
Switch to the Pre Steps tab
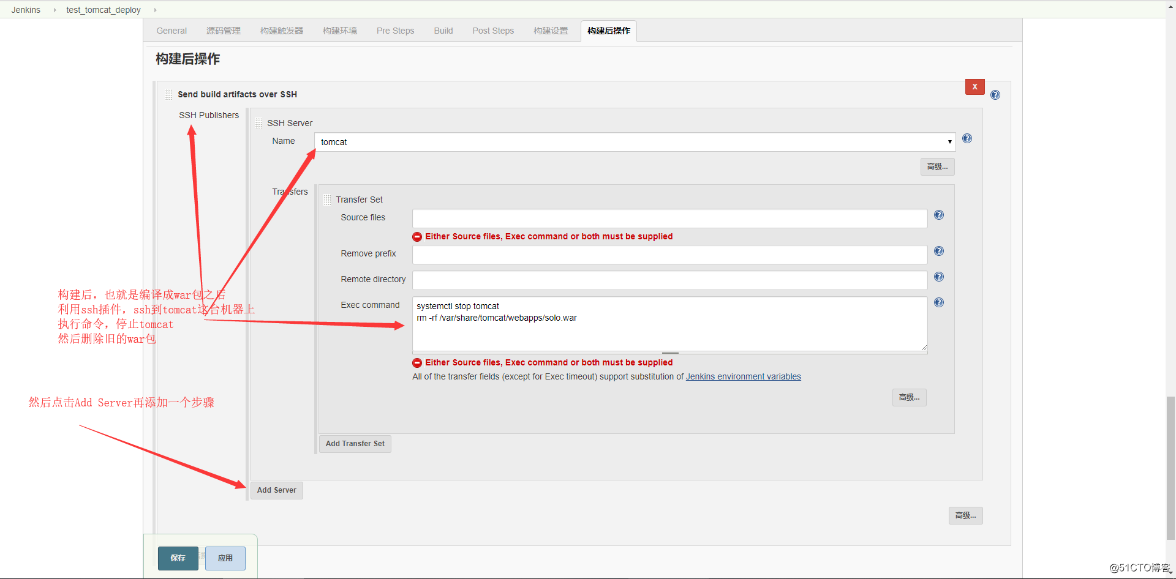(395, 31)
